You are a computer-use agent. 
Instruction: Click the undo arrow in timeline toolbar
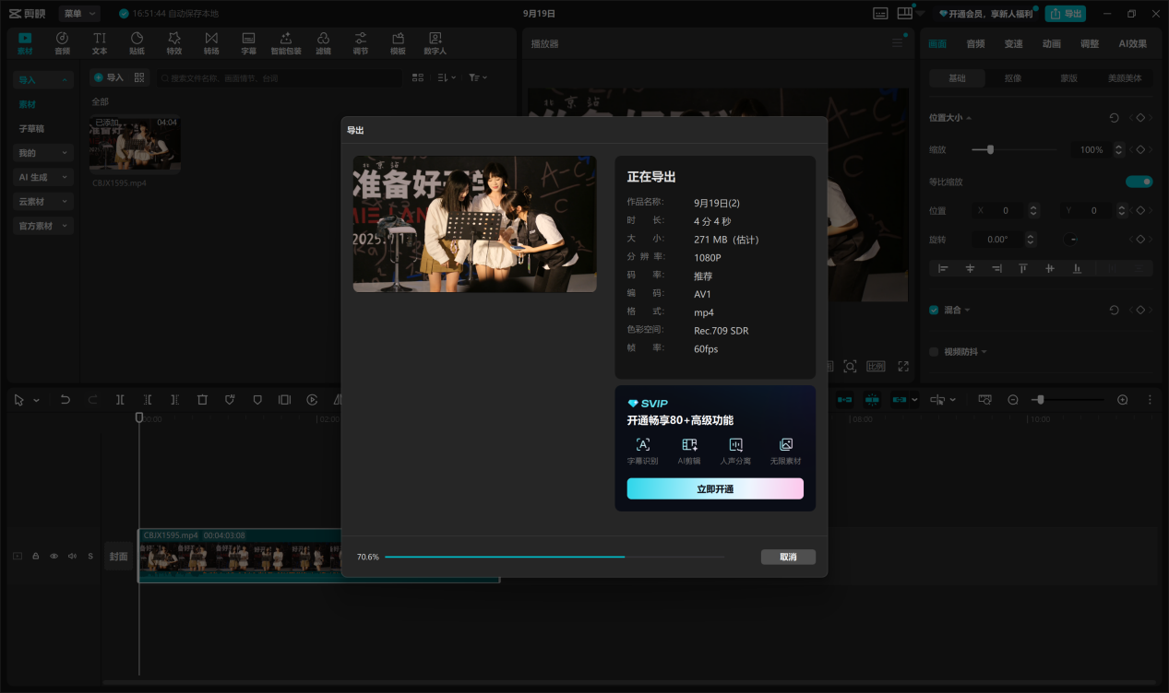(x=65, y=400)
